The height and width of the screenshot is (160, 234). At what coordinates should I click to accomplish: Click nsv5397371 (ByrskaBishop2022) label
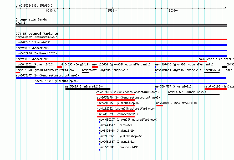tap(122, 136)
